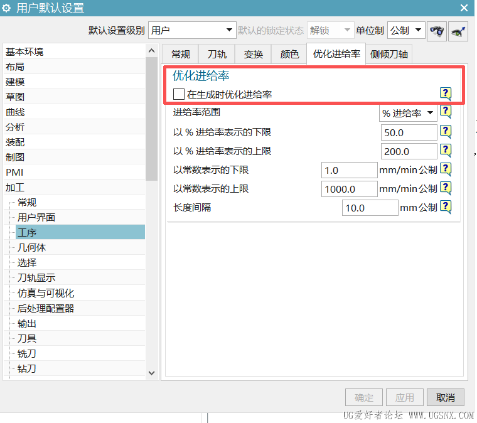Viewport: 477px width, 423px height.
Task: Click the constant lower limit field 1.0
Action: click(349, 170)
